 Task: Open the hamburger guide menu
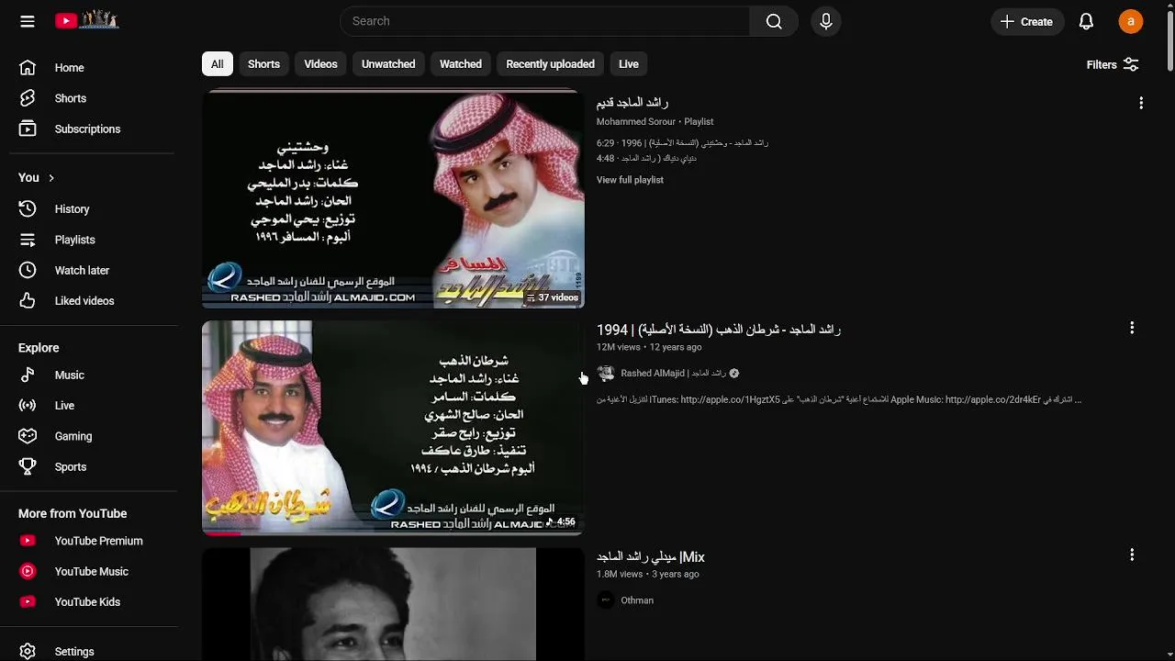click(x=28, y=21)
